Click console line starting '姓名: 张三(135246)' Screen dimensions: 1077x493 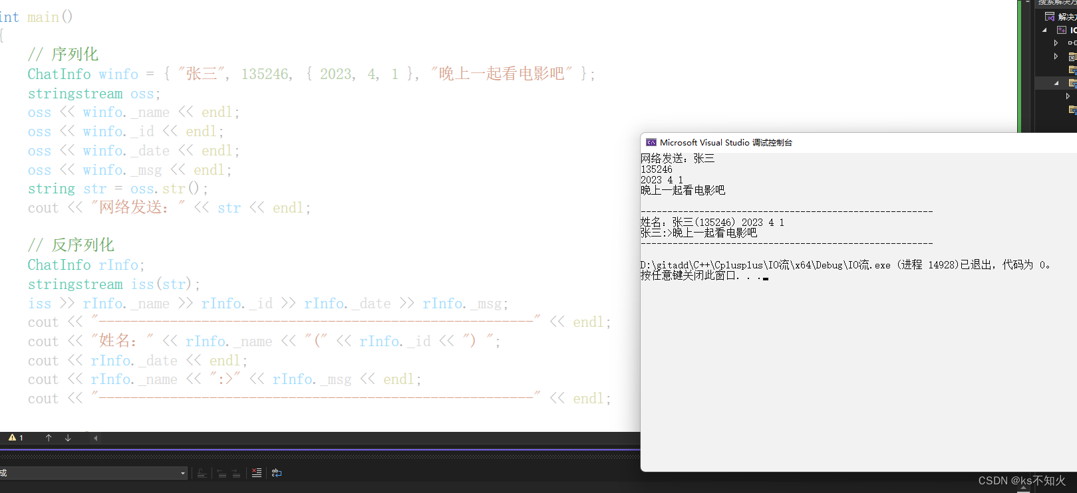click(712, 223)
